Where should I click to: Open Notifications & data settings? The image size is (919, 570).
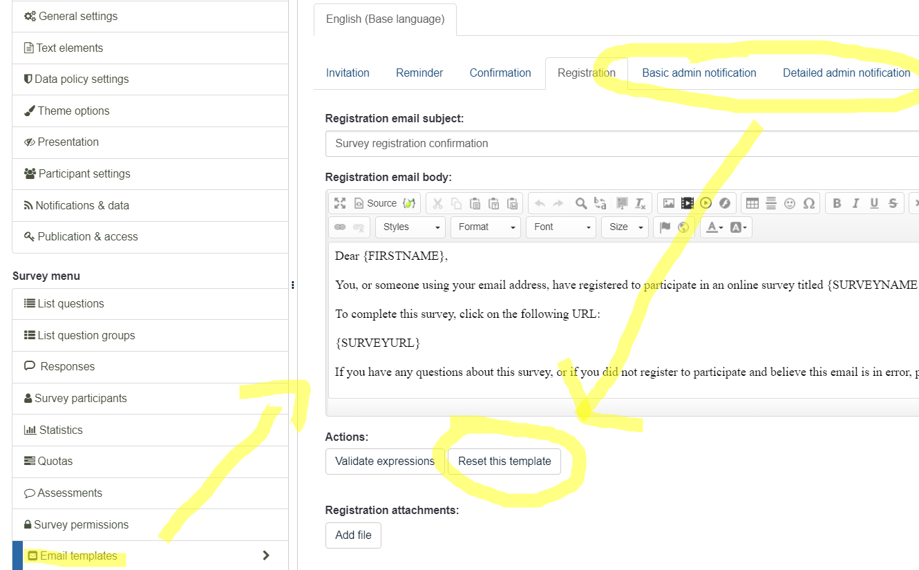[150, 205]
